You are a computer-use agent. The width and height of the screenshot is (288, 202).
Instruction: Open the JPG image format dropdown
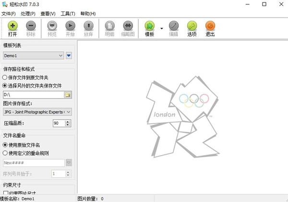click(x=69, y=112)
